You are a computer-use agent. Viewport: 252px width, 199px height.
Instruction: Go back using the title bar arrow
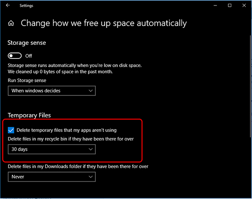(8, 5)
